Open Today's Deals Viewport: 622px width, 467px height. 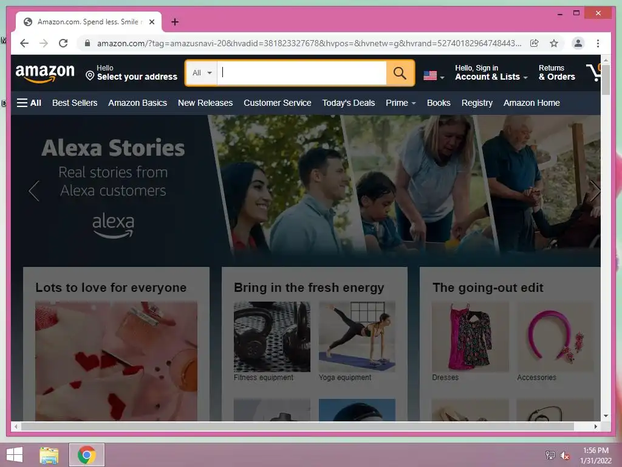click(x=348, y=103)
